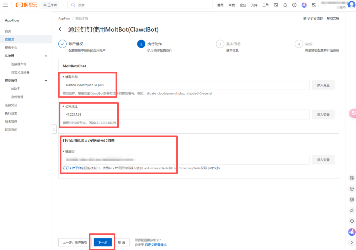Open the notifications bell
Viewport: 356px width, 250px height.
point(285,5)
